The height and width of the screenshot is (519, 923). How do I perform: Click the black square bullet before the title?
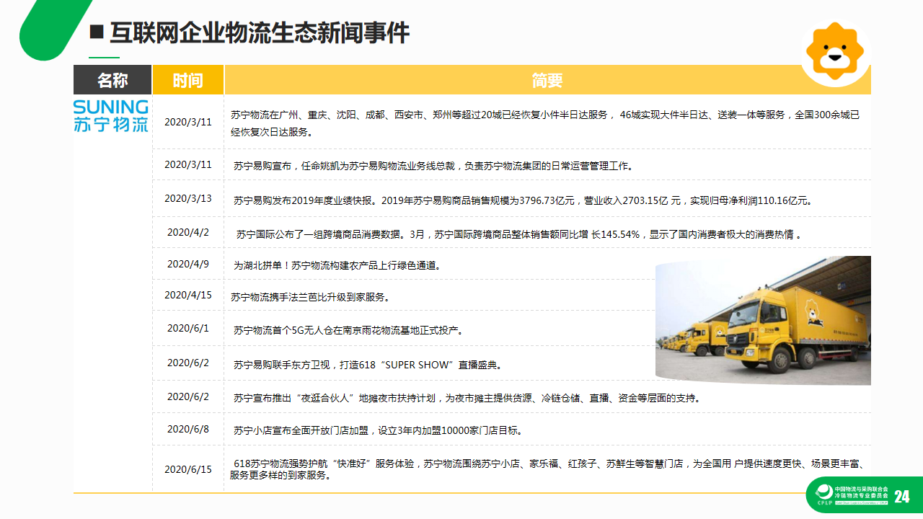click(x=96, y=32)
